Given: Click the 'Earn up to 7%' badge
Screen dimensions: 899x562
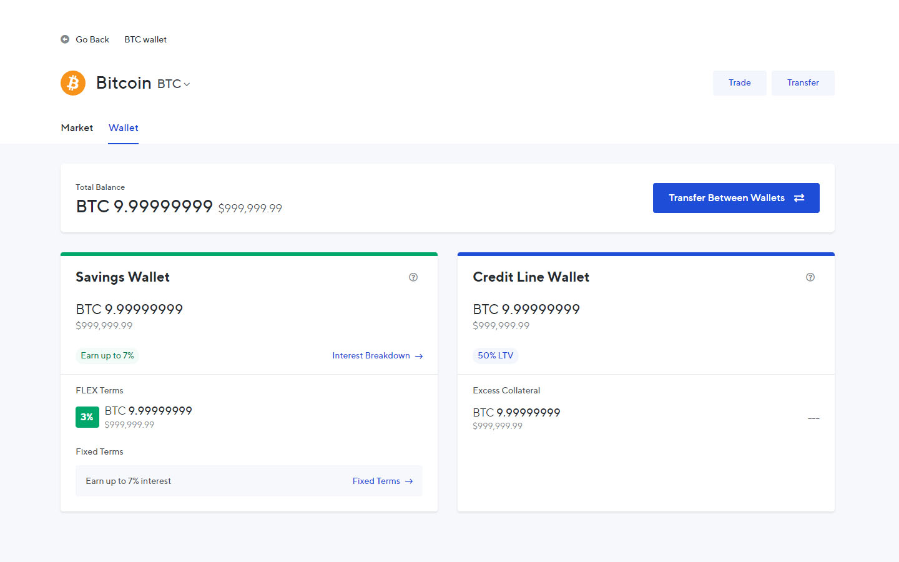Looking at the screenshot, I should [107, 355].
